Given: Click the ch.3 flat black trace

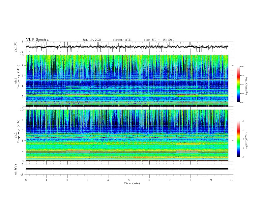Looking at the screenshot, I should pos(127,169).
